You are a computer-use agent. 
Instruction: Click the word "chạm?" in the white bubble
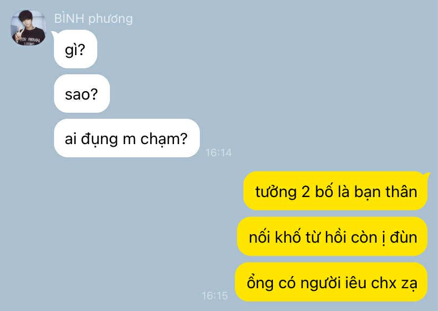pyautogui.click(x=163, y=139)
